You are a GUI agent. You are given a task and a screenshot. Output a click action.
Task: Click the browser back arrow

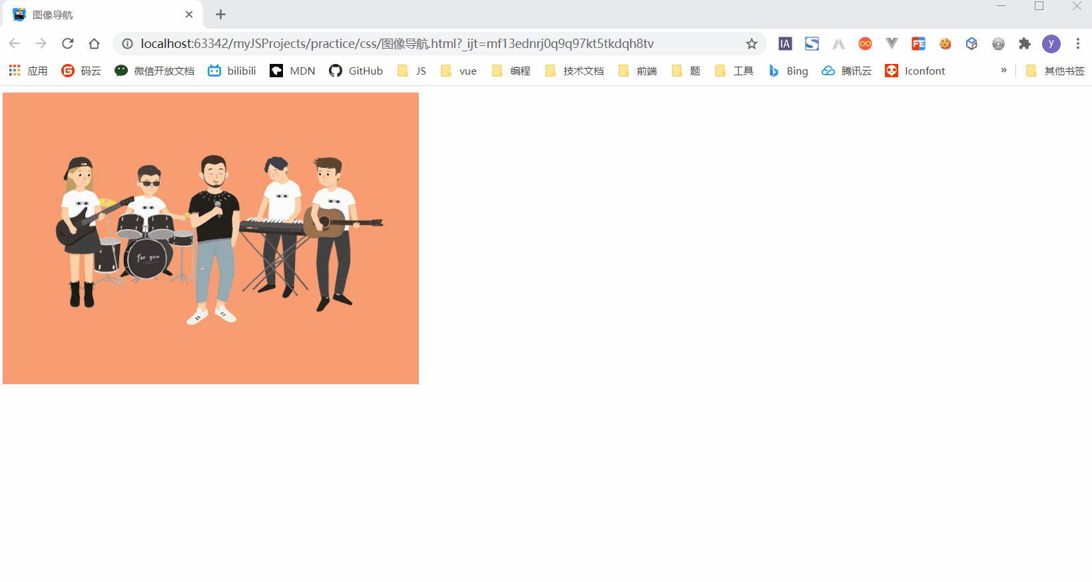tap(15, 43)
